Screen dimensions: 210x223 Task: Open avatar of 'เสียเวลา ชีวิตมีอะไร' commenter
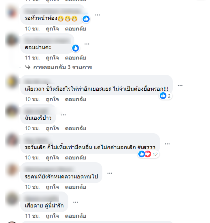[12, 82]
